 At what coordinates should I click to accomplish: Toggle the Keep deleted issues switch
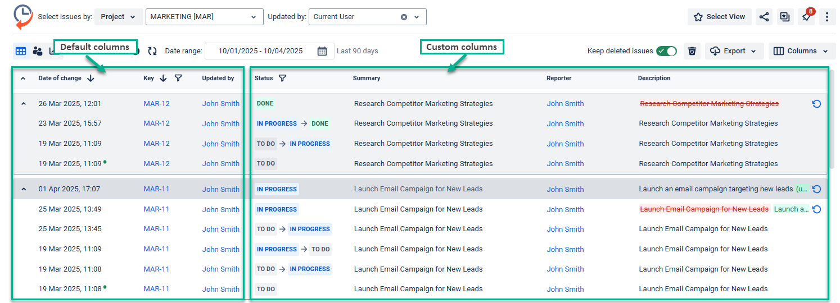pos(666,51)
